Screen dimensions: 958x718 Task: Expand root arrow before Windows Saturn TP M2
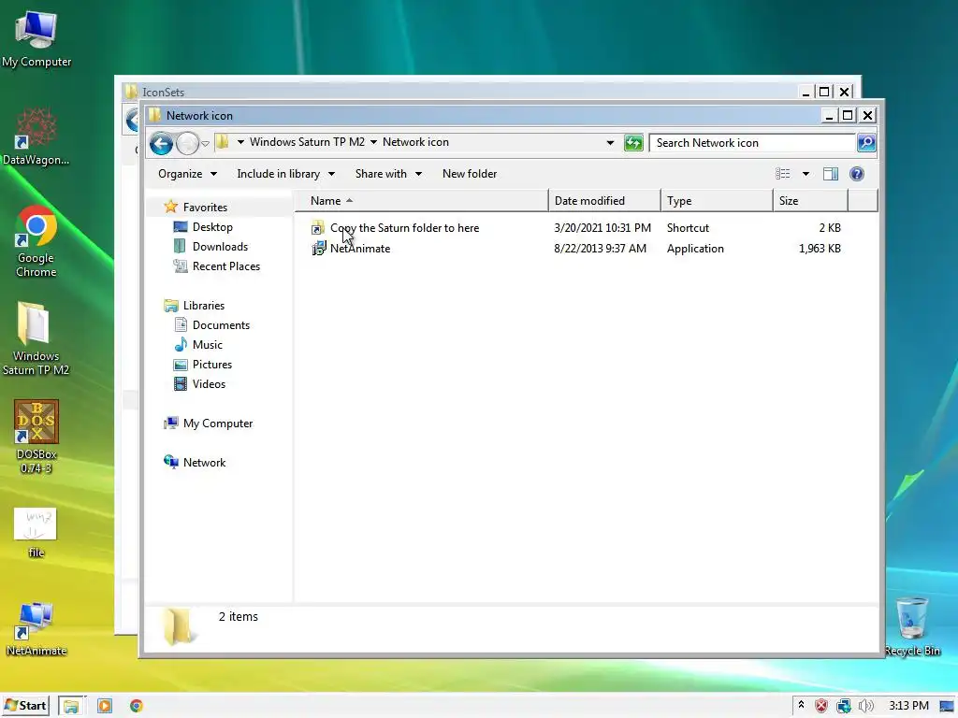click(x=240, y=142)
